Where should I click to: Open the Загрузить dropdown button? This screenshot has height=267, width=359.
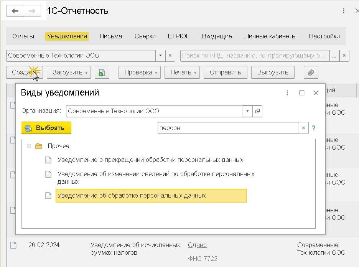pyautogui.click(x=69, y=73)
